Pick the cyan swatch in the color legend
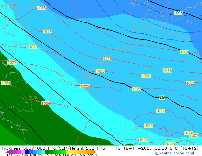202x156 pixels. click(43, 152)
